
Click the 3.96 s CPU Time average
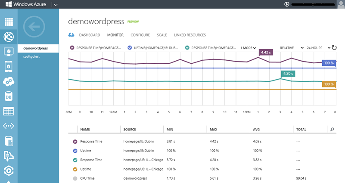(257, 178)
